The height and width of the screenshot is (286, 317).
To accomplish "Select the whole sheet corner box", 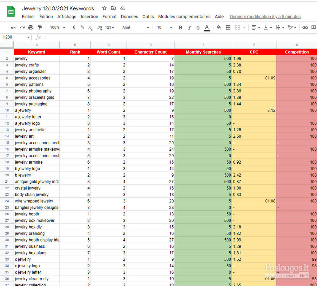I will 7,45.
